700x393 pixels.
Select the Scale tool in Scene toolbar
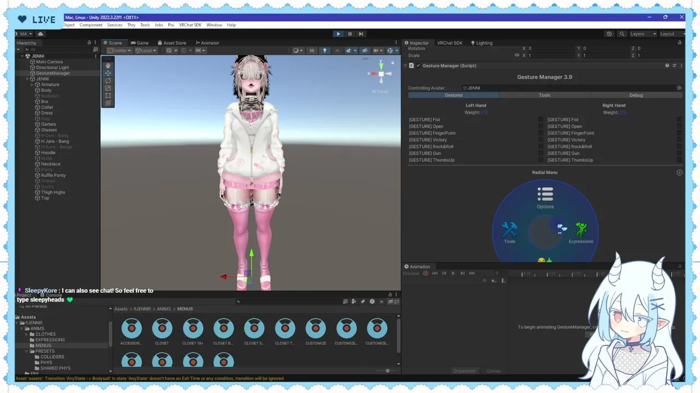pos(108,88)
